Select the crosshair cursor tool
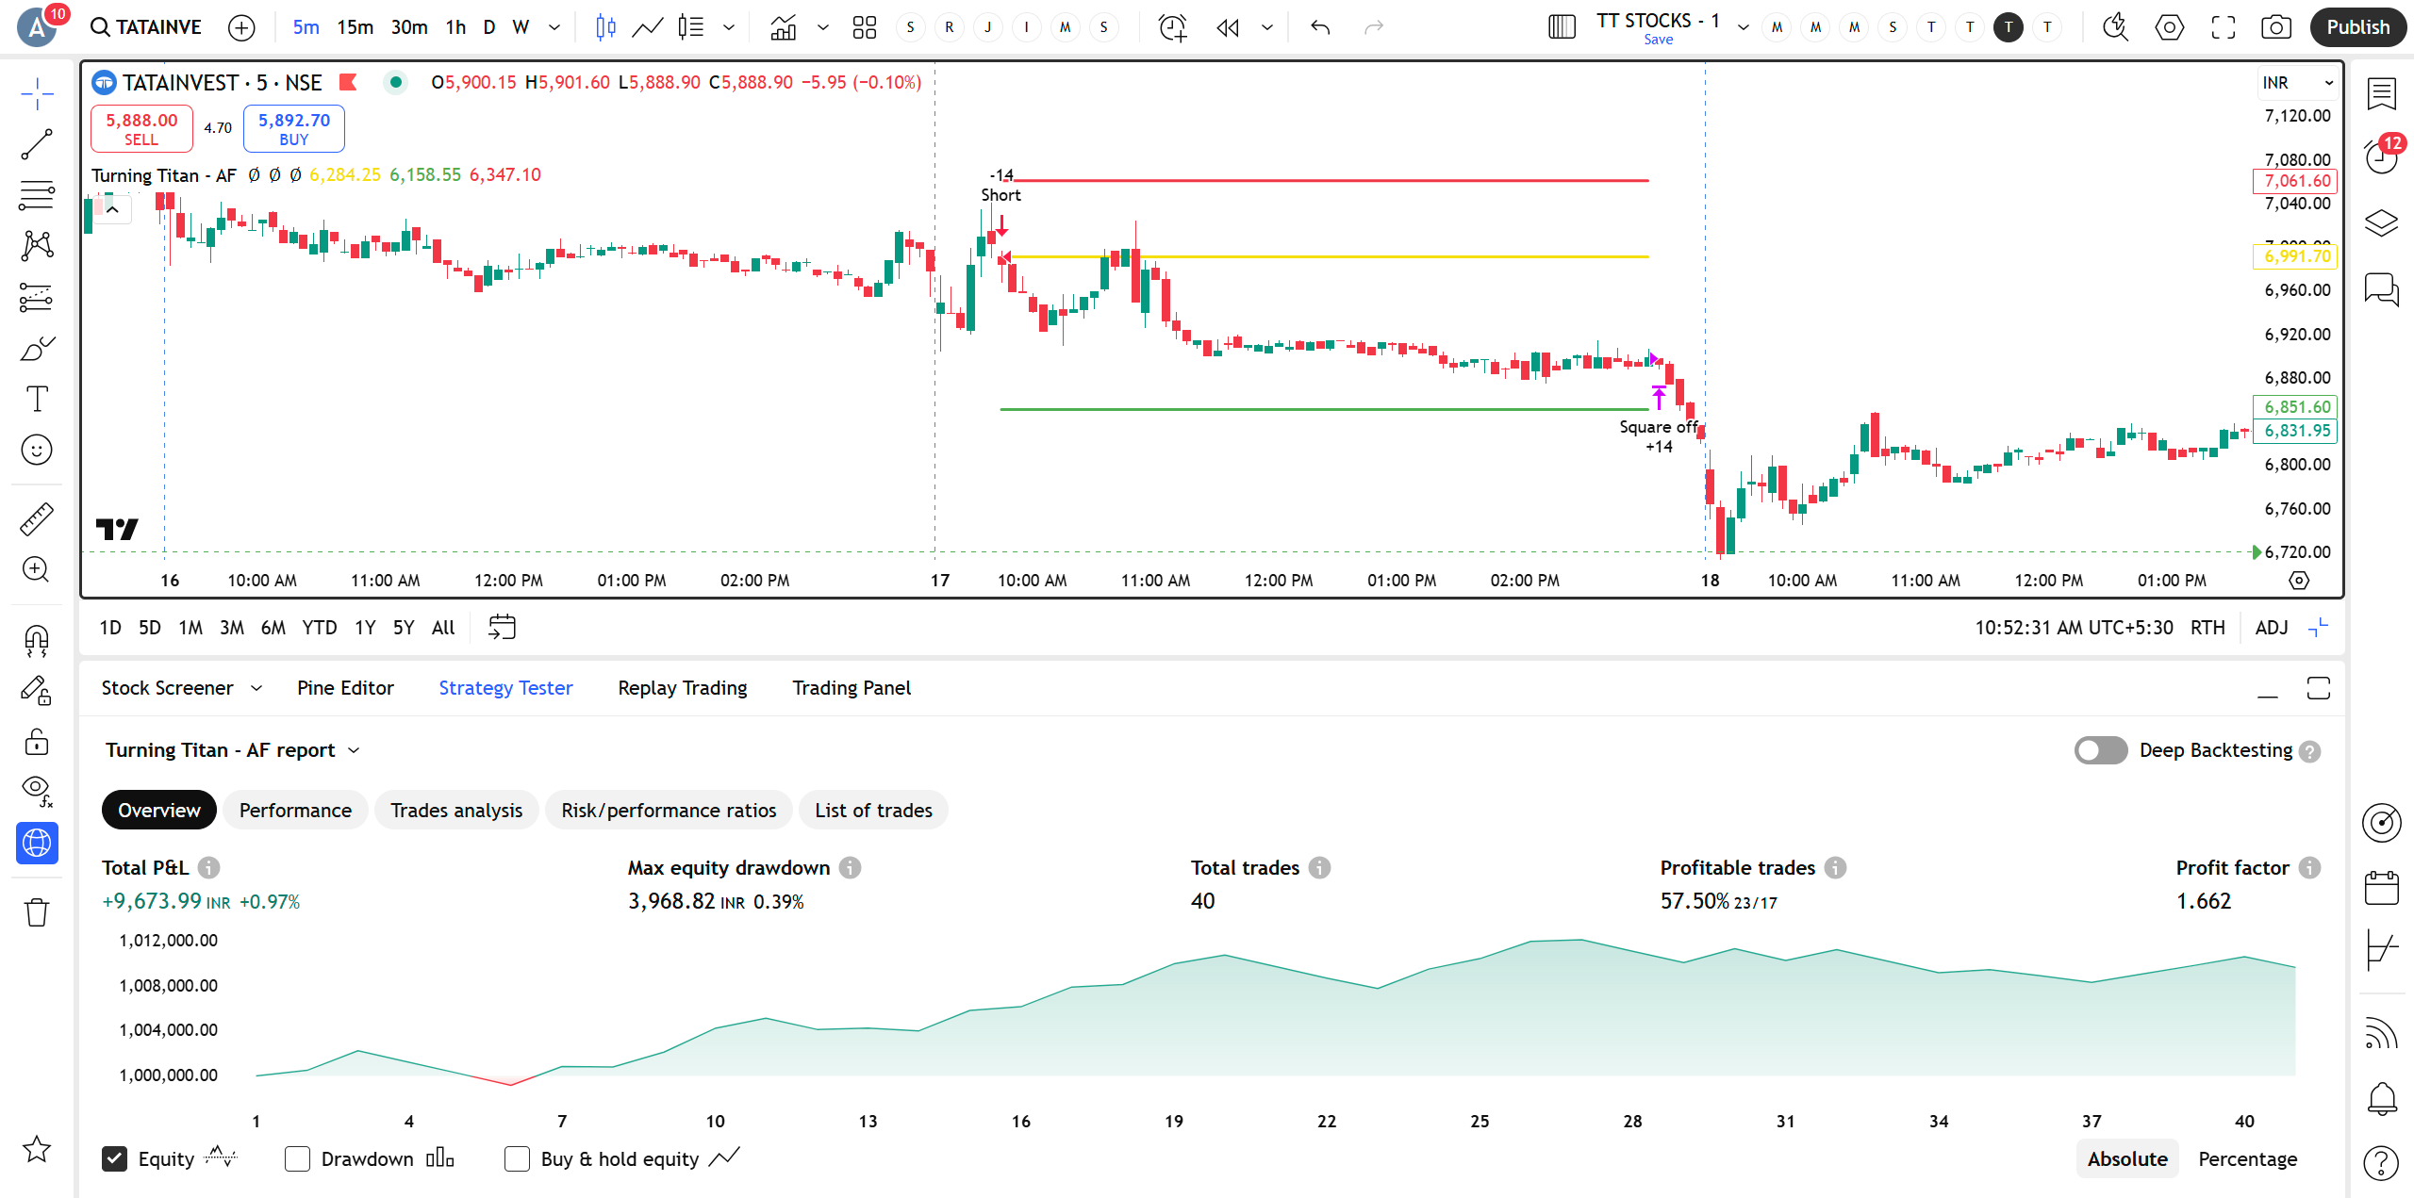Screen dimensions: 2414x1198 [x=37, y=93]
